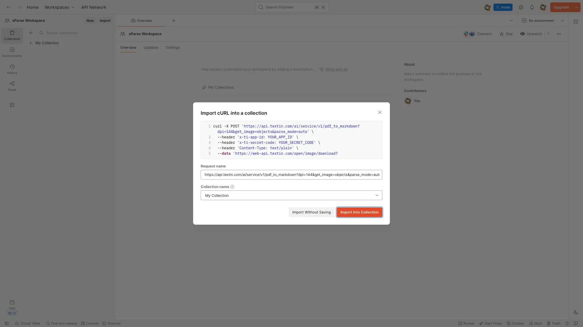Open the Flows sidebar icon

click(x=12, y=86)
